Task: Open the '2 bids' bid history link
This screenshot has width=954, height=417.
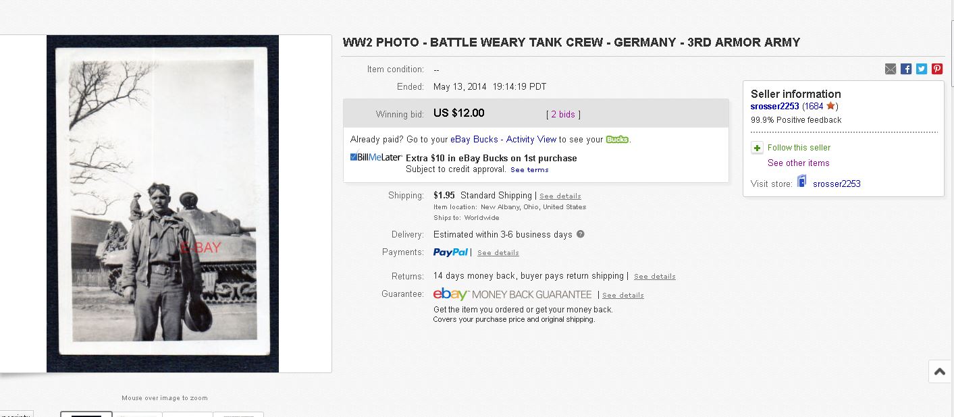Action: point(563,115)
